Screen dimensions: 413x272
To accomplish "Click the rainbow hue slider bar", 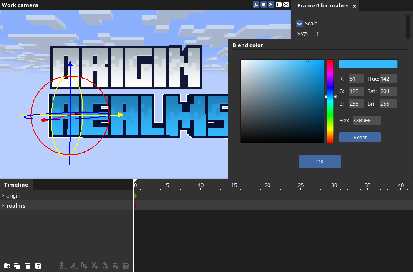I will [x=330, y=116].
